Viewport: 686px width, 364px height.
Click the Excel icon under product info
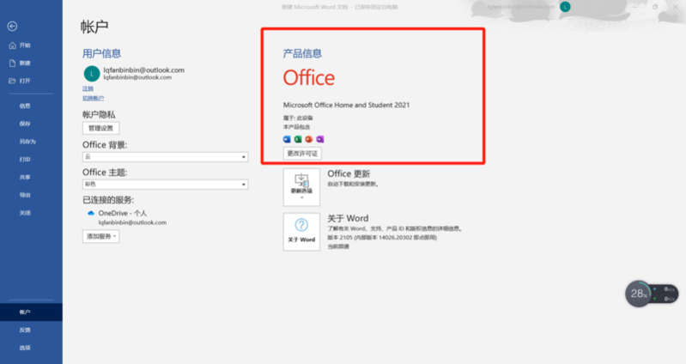[x=298, y=139]
